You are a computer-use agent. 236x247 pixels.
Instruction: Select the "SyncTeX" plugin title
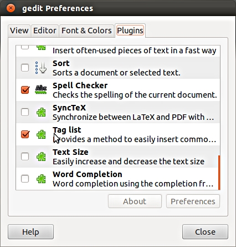[69, 108]
